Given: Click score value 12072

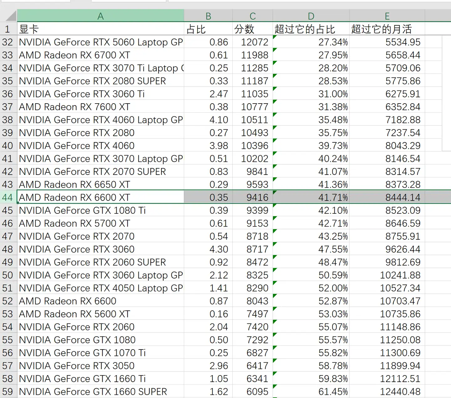Looking at the screenshot, I should coord(253,42).
